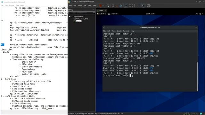The height and width of the screenshot is (115, 205).
Task: Click 'Linux Link' heading in Notepad
Action: point(6,50)
